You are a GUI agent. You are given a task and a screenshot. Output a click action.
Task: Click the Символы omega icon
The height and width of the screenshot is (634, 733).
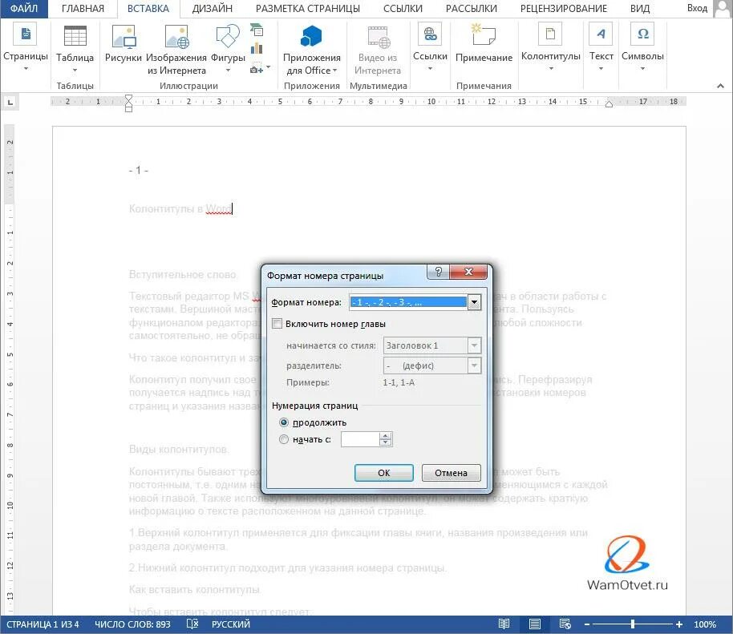pos(642,34)
